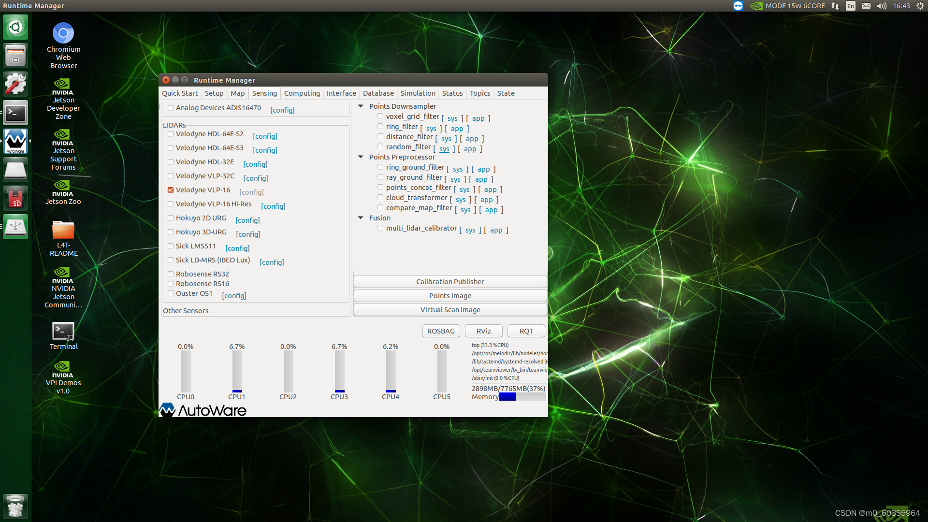
Task: Open the Trash icon in the dock
Action: (15, 506)
